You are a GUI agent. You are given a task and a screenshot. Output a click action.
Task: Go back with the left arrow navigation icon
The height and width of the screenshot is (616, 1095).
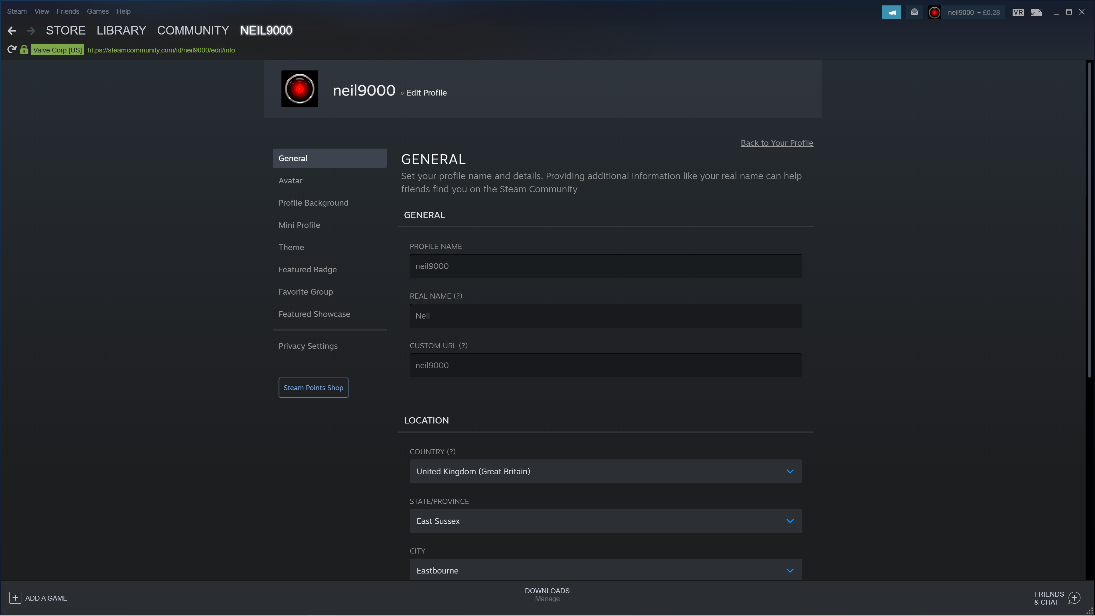click(12, 31)
